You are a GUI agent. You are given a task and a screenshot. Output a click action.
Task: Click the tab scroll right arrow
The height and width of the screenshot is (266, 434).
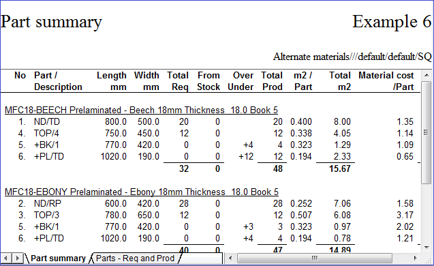(17, 258)
